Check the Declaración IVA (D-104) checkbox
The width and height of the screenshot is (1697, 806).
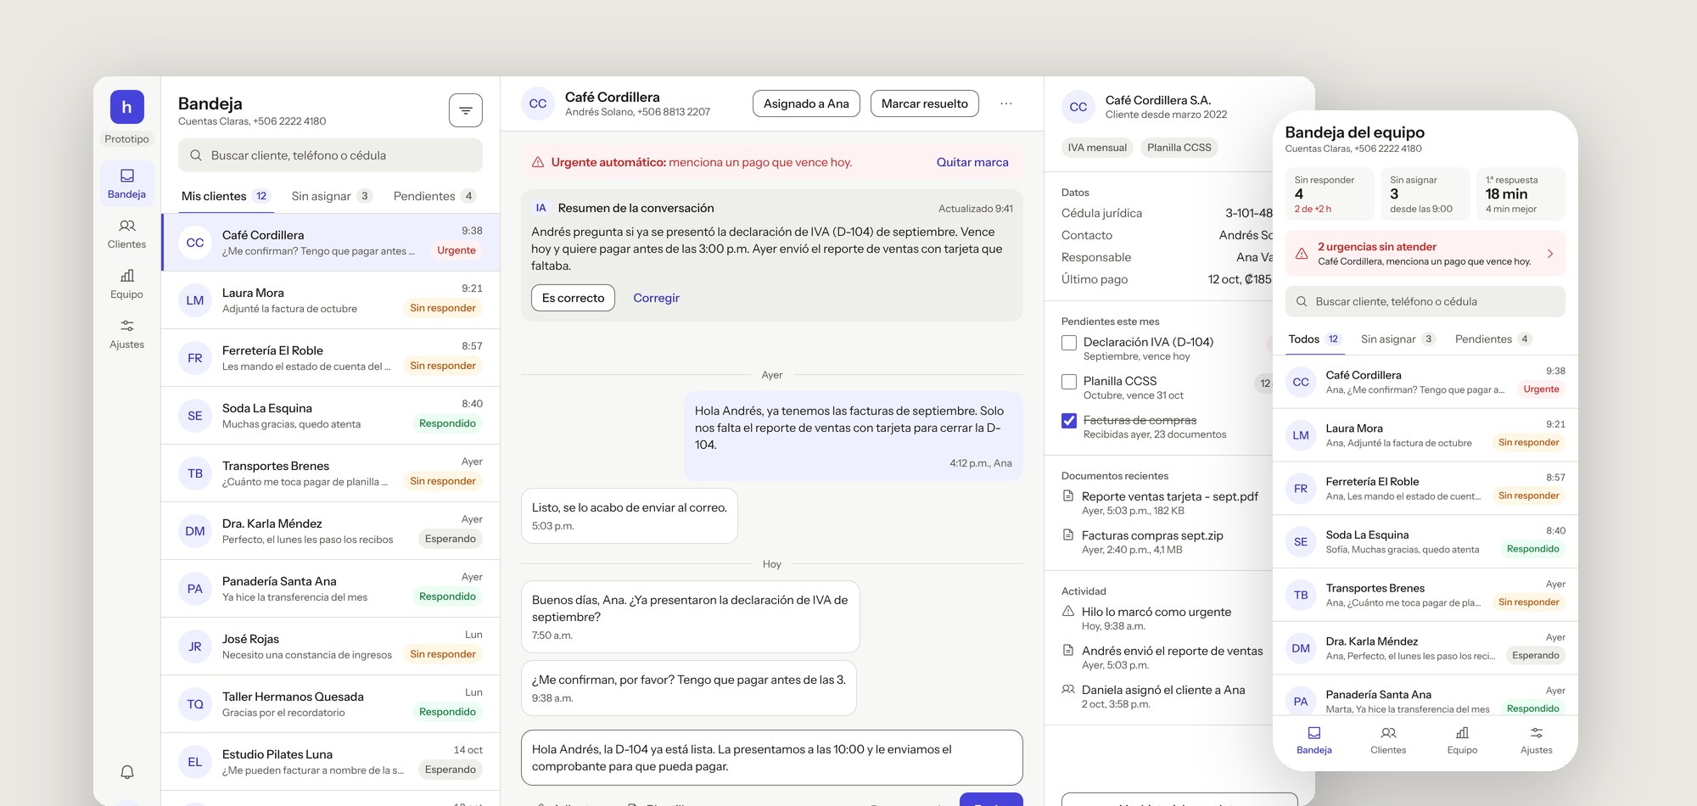(x=1069, y=343)
